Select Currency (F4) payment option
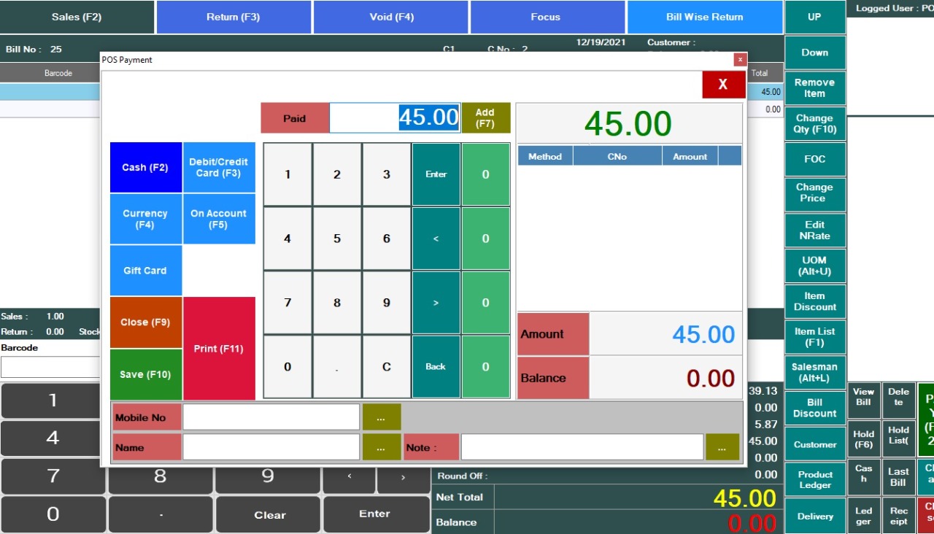 click(x=145, y=219)
